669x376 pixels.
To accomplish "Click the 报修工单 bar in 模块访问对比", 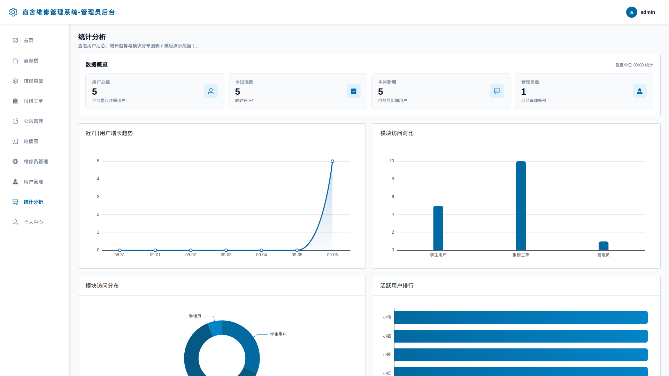I will click(521, 206).
